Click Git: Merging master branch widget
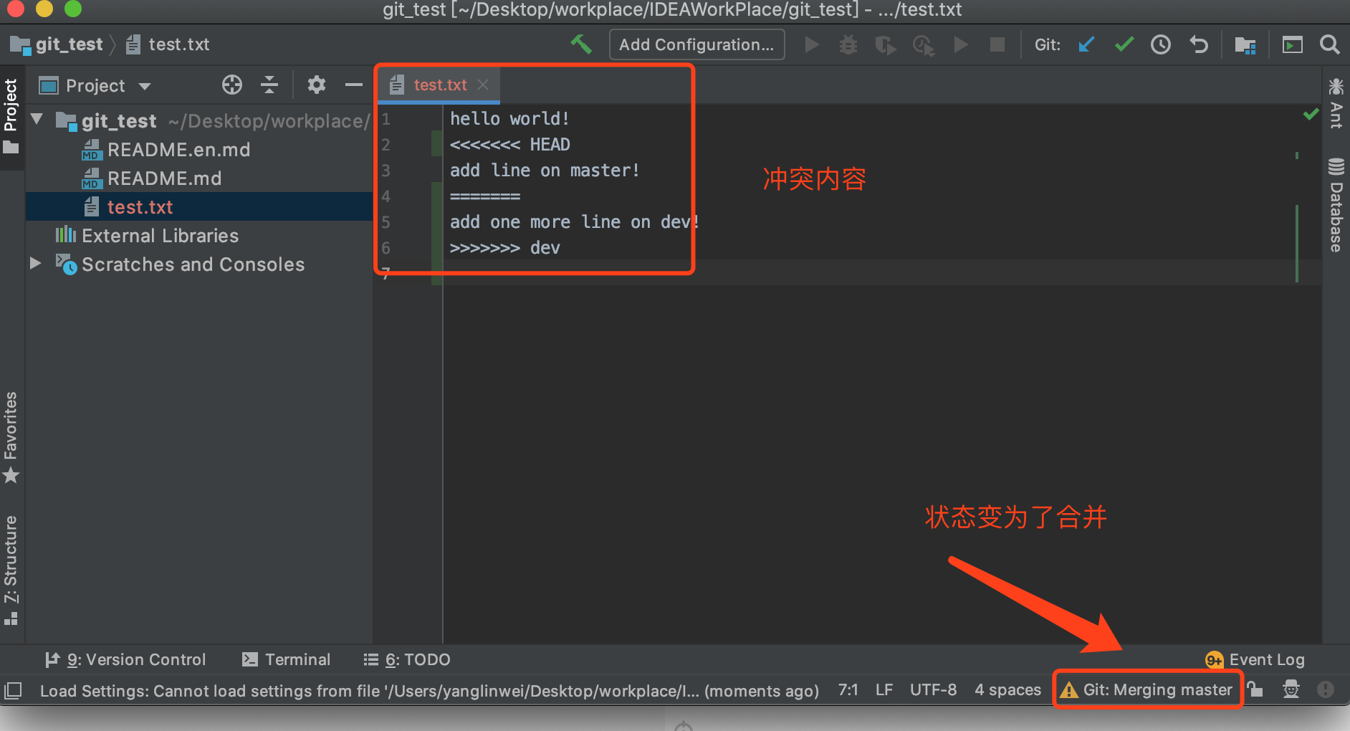 1146,689
